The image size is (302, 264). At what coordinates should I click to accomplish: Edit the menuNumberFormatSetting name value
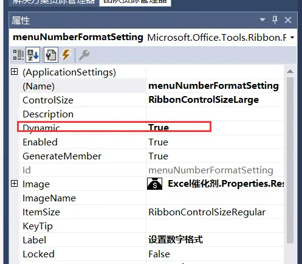tap(213, 86)
